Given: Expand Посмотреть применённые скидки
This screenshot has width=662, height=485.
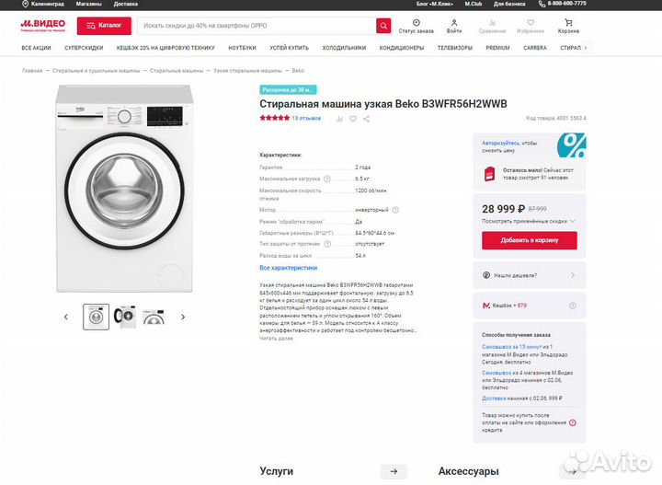Looking at the screenshot, I should pyautogui.click(x=529, y=221).
